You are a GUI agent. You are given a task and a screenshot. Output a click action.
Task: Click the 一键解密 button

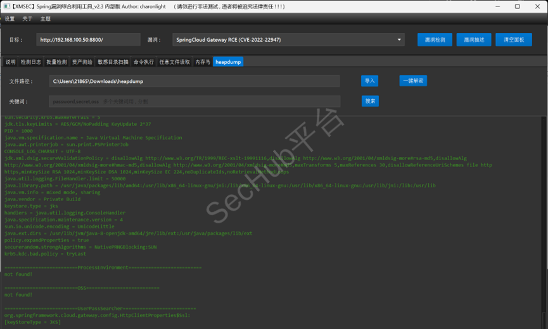tap(413, 81)
